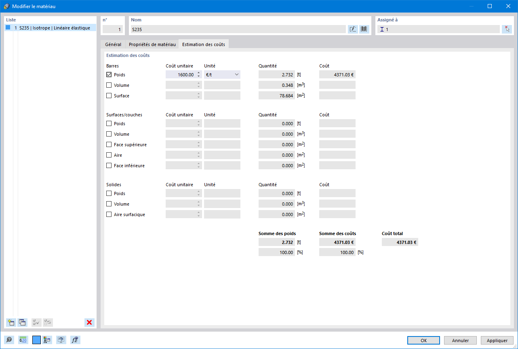Viewport: 518px width, 349px height.
Task: Click the weight percentage 100.00 under Somme des poids
Action: [x=277, y=252]
